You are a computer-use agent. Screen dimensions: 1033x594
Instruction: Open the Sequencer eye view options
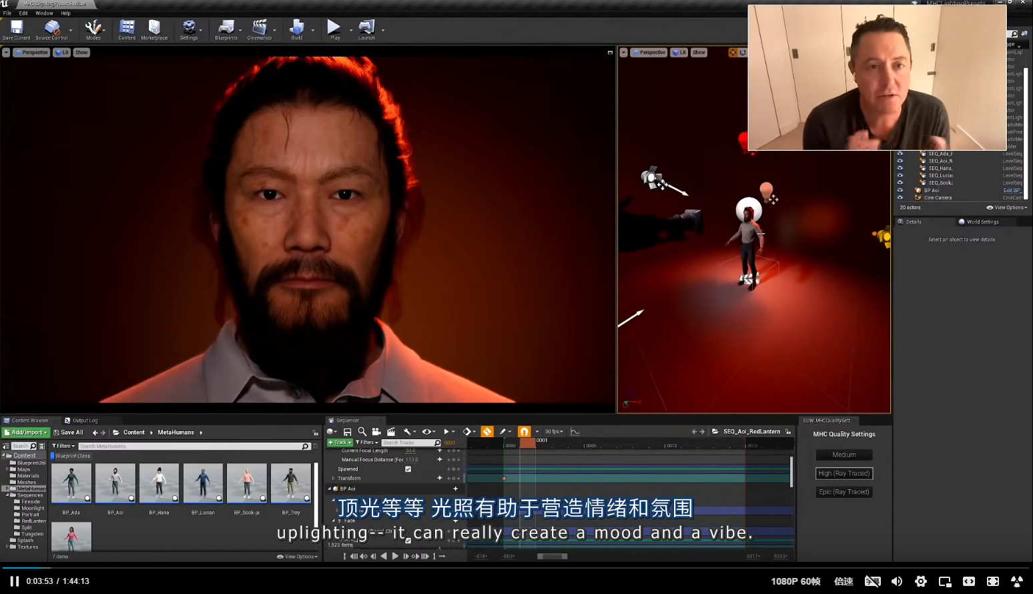click(428, 432)
